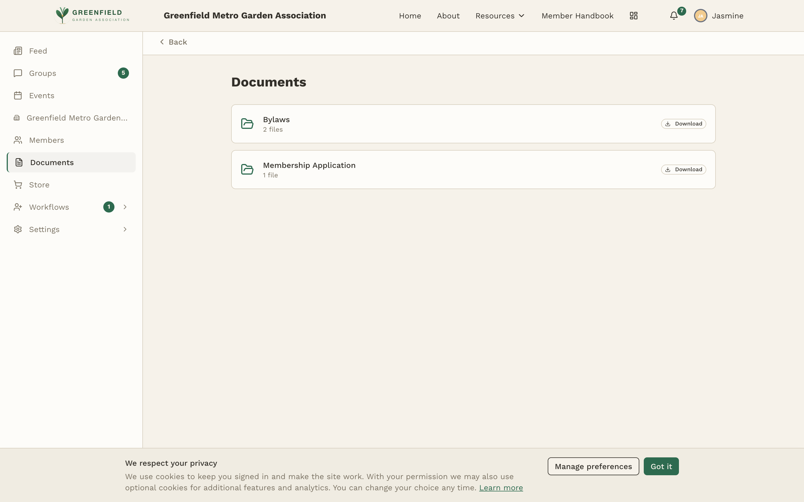Click the Jasmine username
This screenshot has width=804, height=502.
(727, 16)
